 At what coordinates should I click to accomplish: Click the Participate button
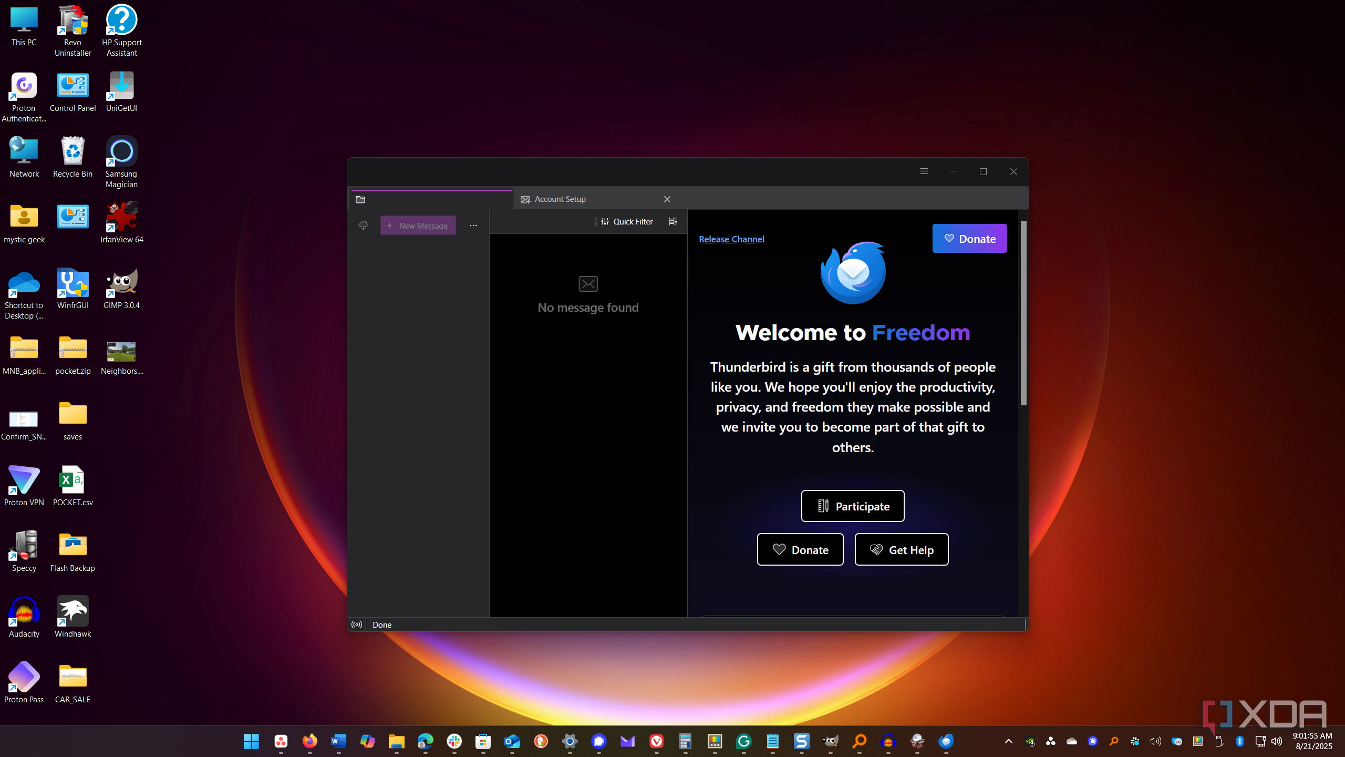853,506
